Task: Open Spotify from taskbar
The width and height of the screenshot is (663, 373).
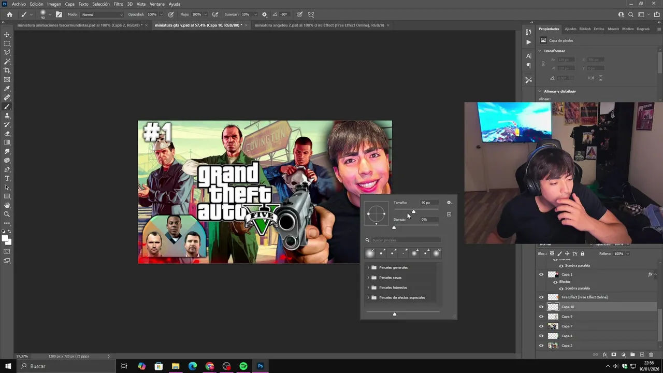Action: click(x=243, y=366)
